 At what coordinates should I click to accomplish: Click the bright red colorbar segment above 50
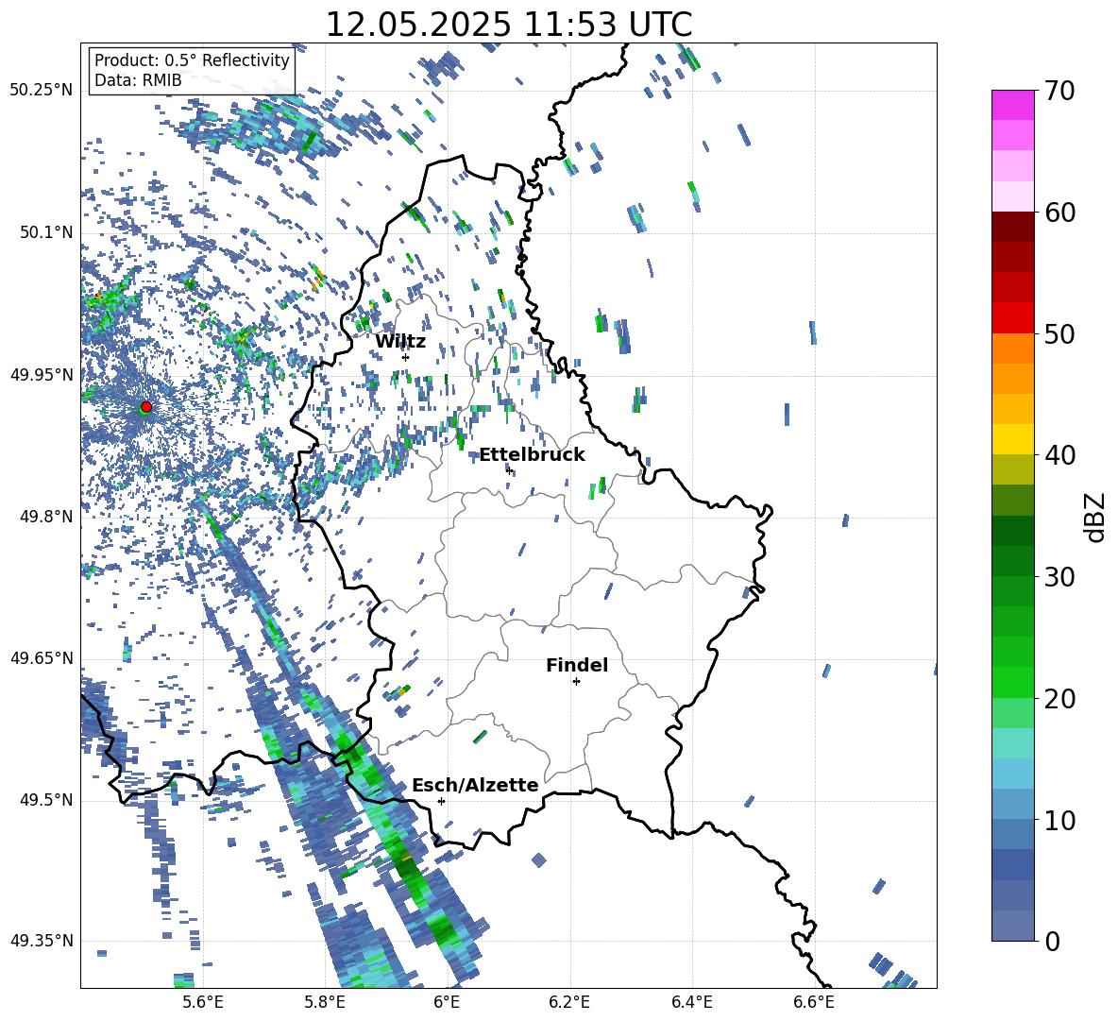coord(1012,318)
